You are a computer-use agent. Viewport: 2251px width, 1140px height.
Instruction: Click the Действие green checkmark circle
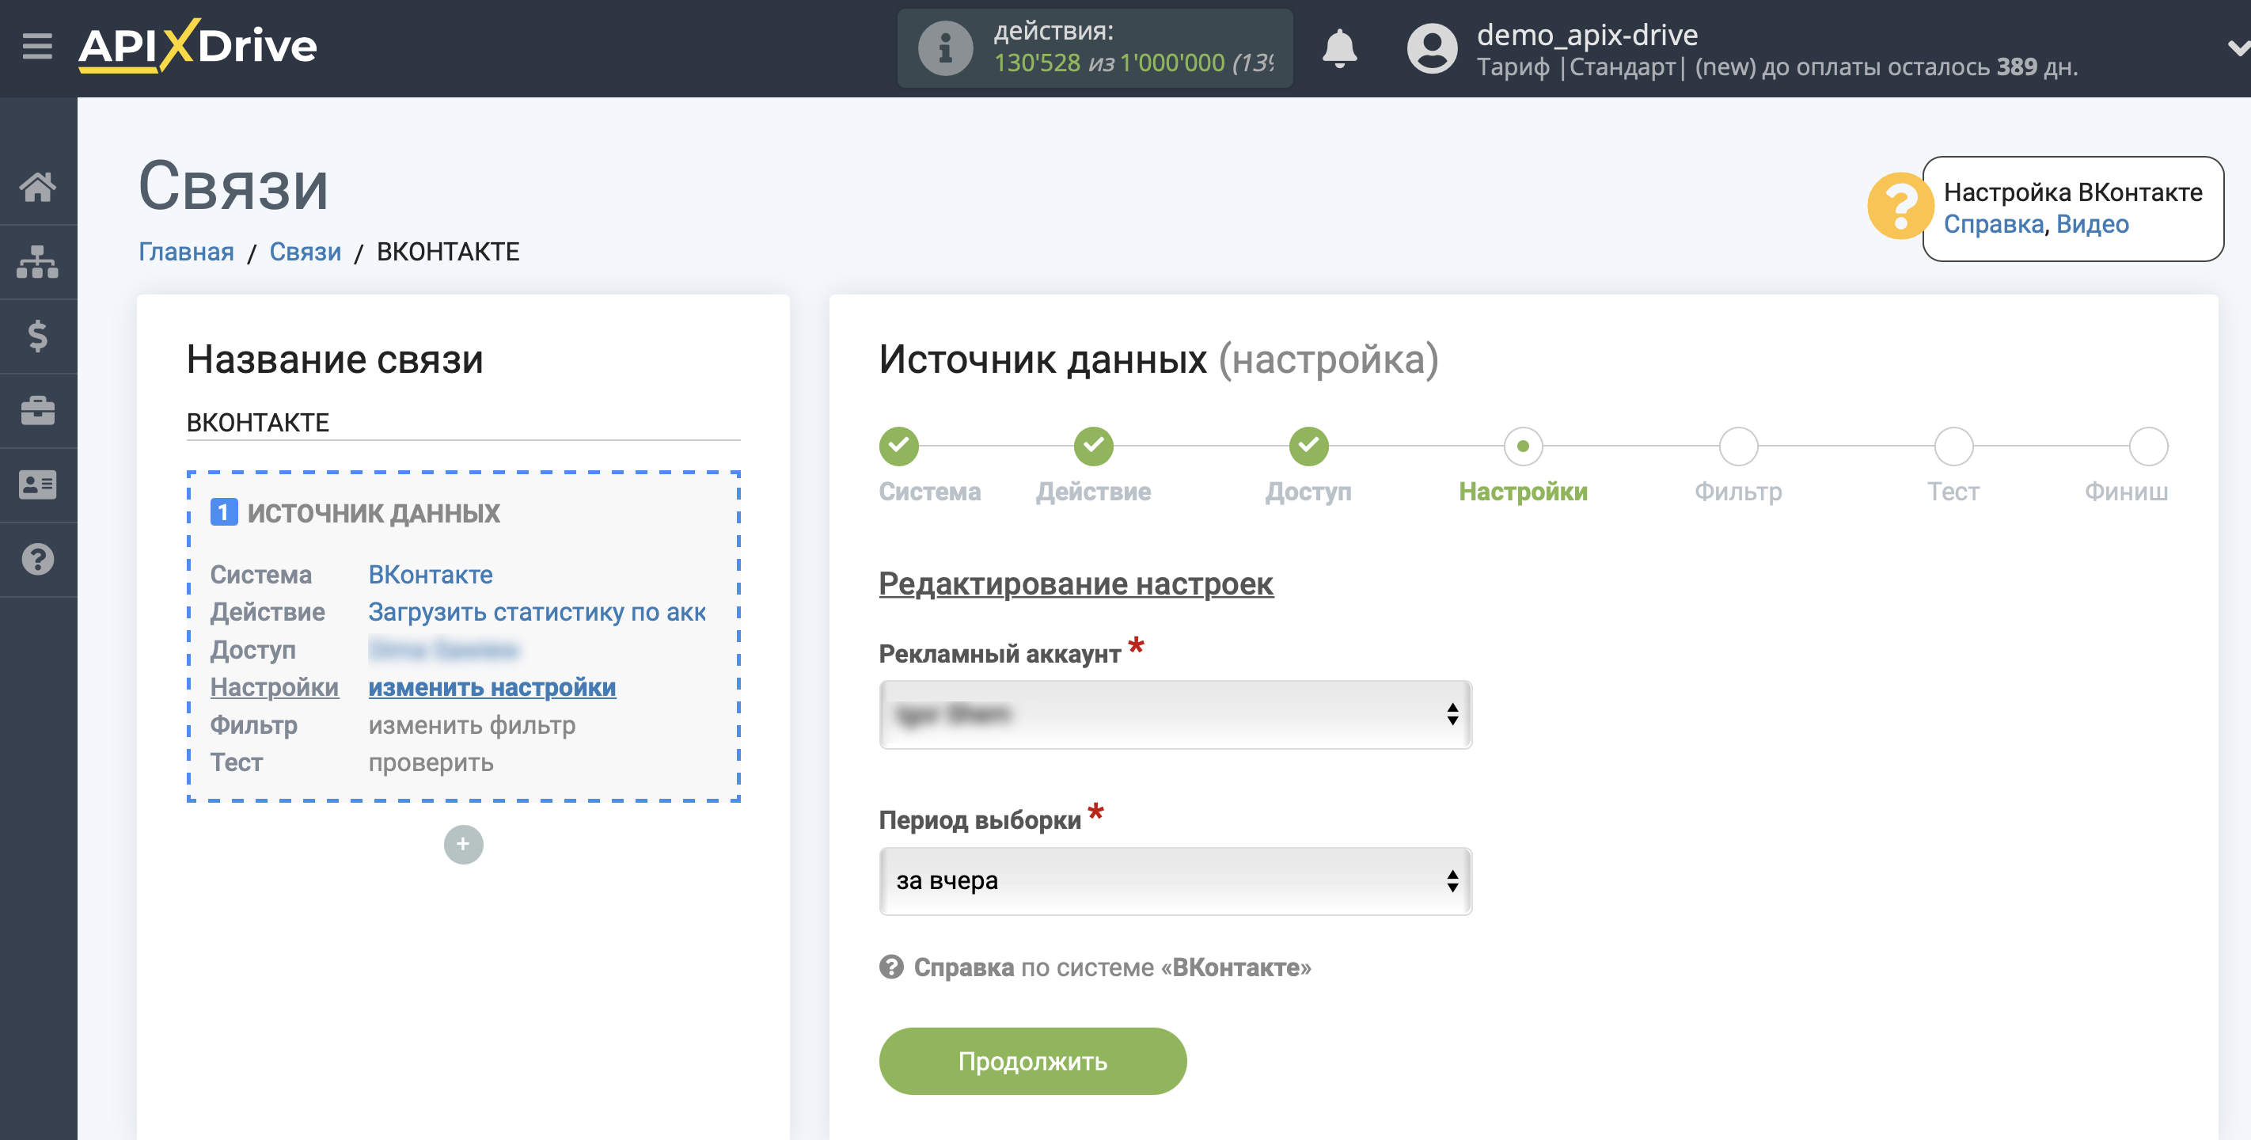coord(1093,446)
